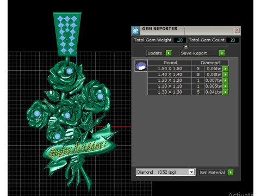Select the gem in the right rose
The width and height of the screenshot is (261, 196).
point(100,96)
